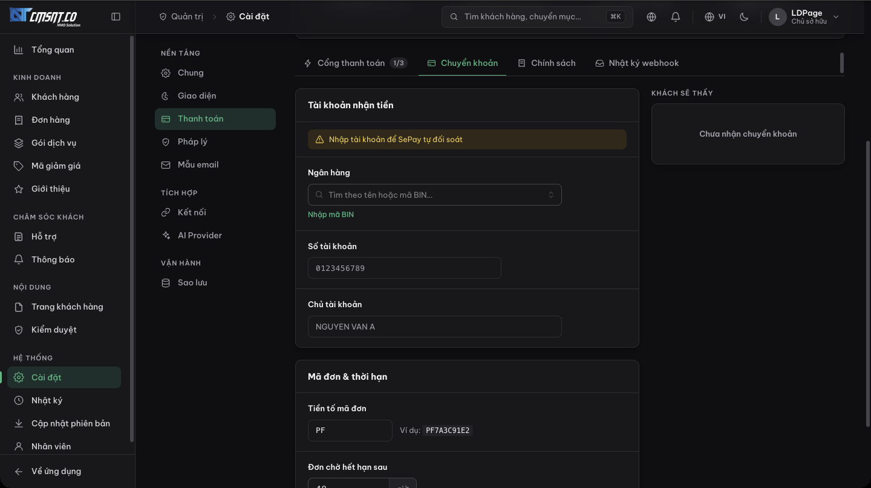Click the globe icon beside search

[651, 17]
